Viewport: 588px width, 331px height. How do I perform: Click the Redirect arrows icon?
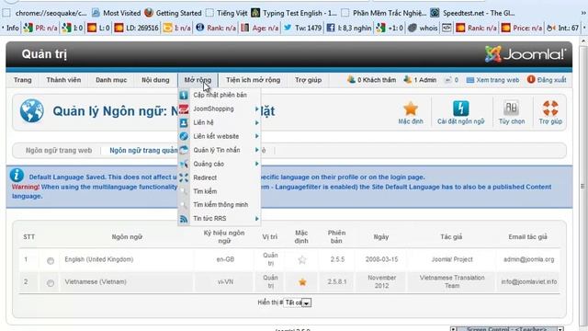[184, 177]
